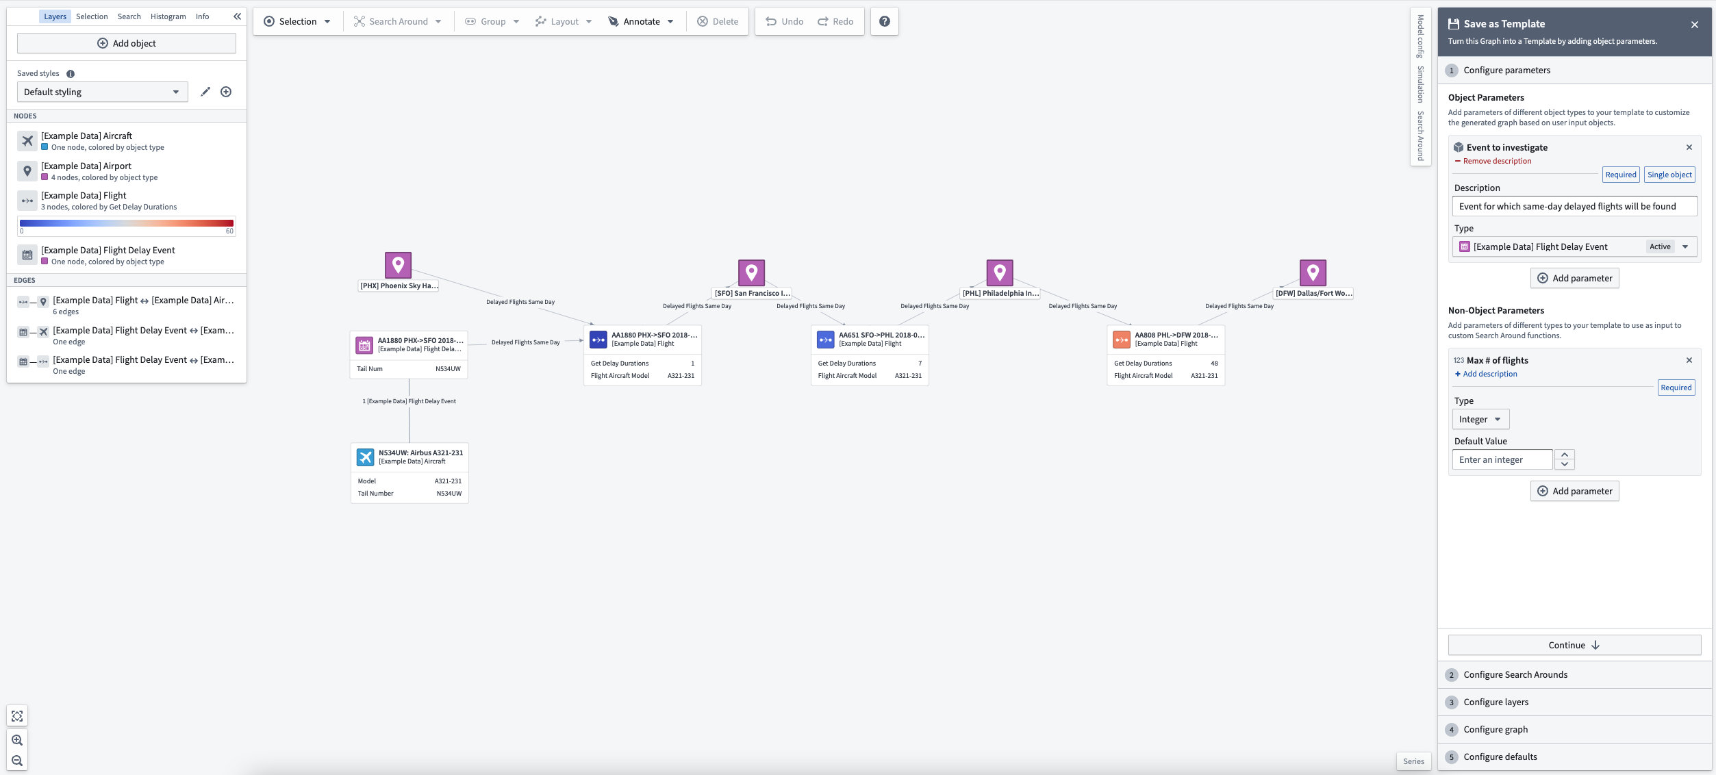Expand the Configure layers step

tap(1575, 702)
